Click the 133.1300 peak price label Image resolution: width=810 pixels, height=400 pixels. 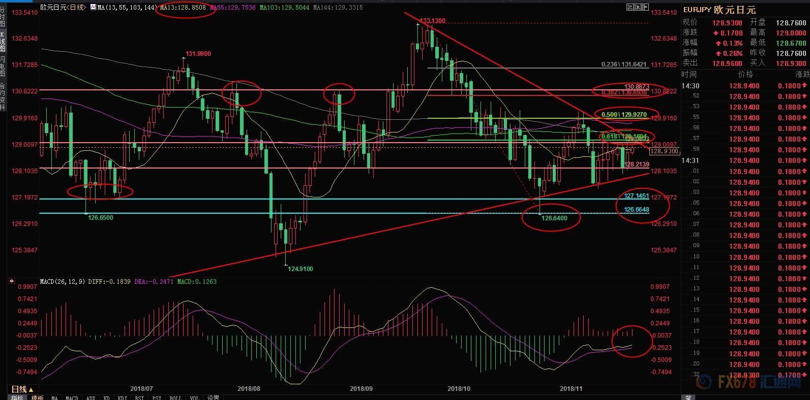pyautogui.click(x=432, y=21)
